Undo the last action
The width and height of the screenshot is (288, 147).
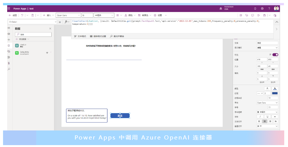click(22, 15)
